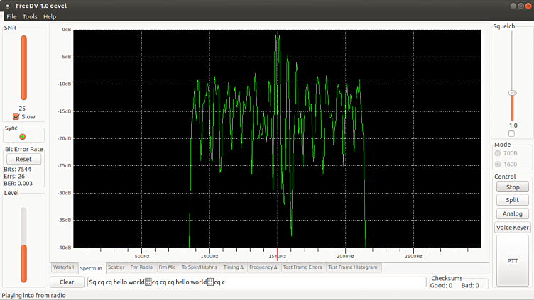This screenshot has height=300, width=534.
Task: Open the Tools menu
Action: pos(30,16)
